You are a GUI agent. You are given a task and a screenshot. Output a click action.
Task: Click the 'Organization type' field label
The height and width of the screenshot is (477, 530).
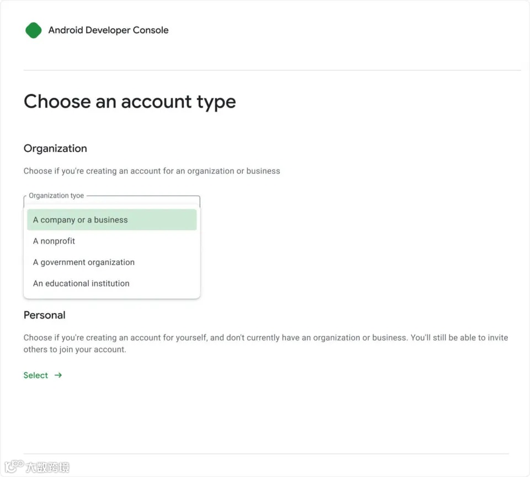click(x=56, y=195)
